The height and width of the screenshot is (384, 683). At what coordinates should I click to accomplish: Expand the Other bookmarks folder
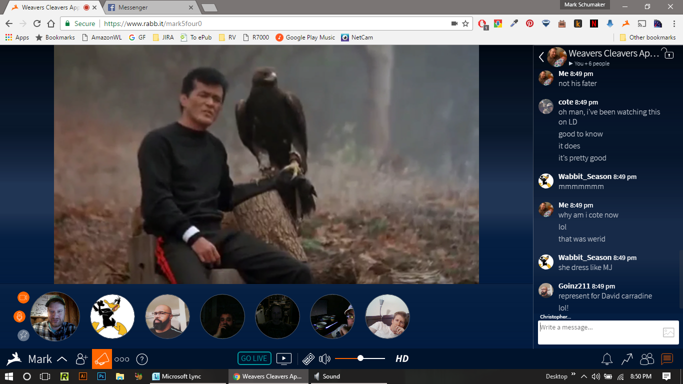click(647, 37)
